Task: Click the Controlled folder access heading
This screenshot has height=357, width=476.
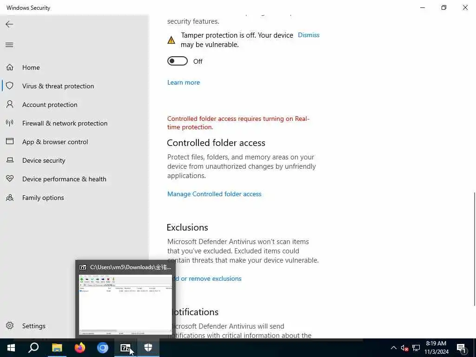Action: [x=216, y=143]
